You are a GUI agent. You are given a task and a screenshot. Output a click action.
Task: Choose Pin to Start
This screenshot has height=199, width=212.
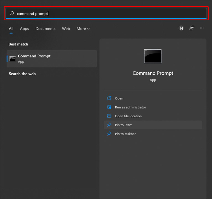tap(123, 125)
